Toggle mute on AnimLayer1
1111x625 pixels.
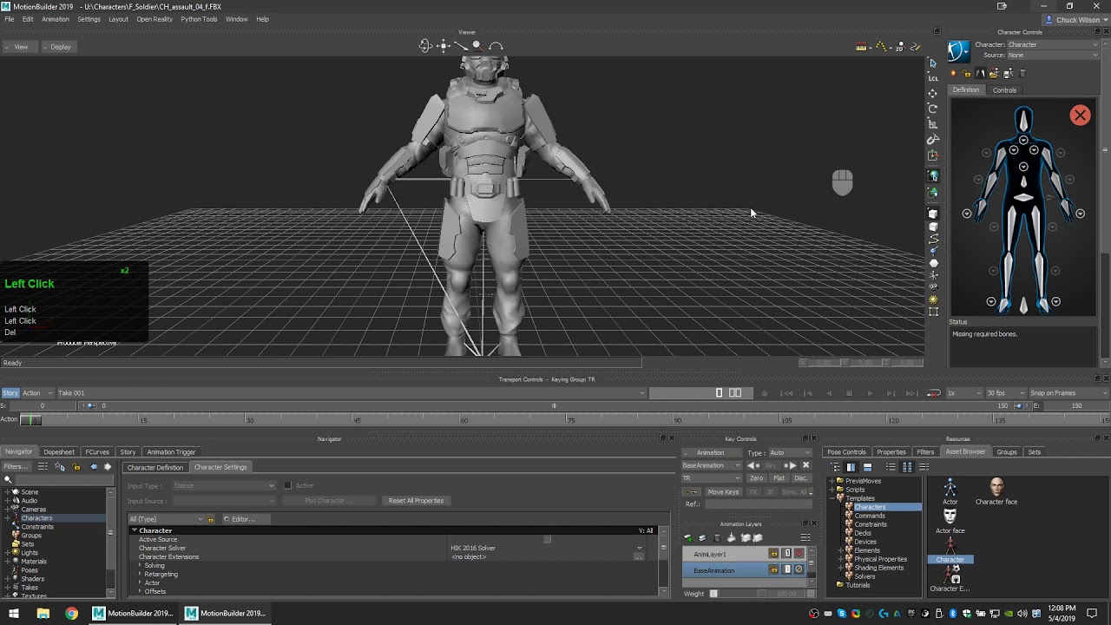pyautogui.click(x=799, y=554)
